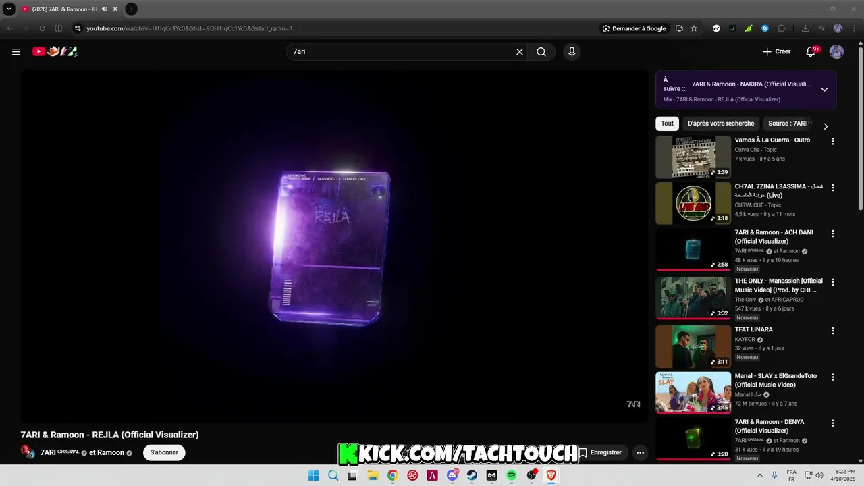Go to YouTube home via the logo

click(55, 51)
